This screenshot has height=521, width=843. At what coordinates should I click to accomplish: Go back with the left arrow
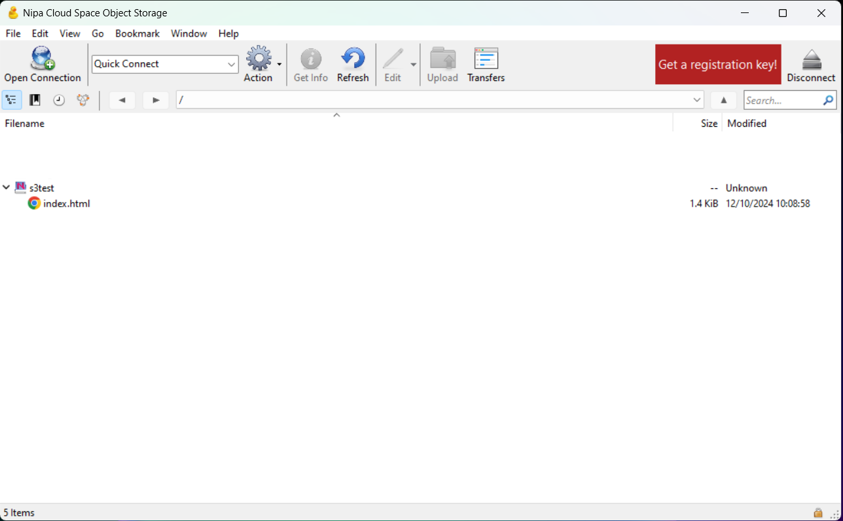tap(122, 100)
